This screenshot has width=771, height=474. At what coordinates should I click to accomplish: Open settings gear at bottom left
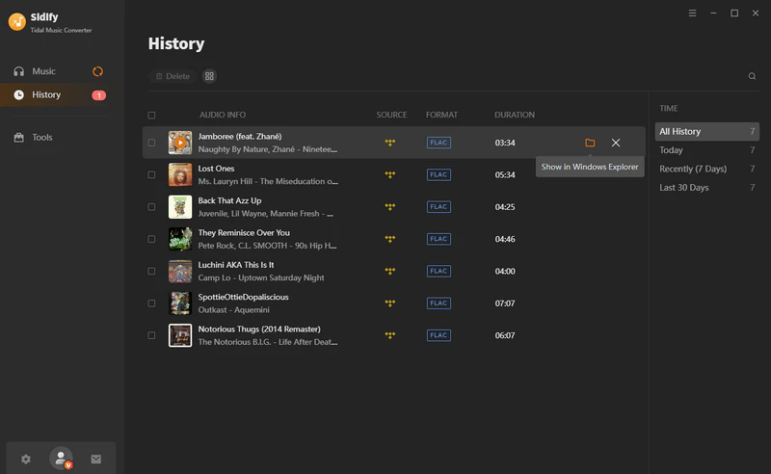[26, 459]
